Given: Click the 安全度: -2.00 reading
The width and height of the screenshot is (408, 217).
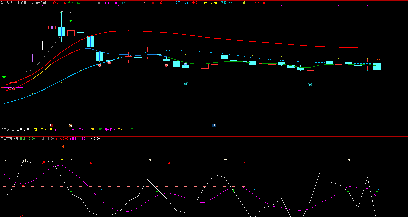Looking at the screenshot, I should (x=43, y=129).
